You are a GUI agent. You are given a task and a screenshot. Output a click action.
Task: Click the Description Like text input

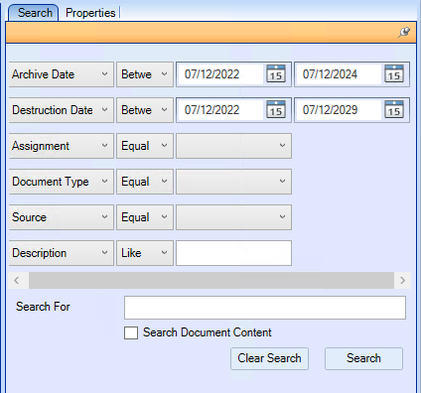click(x=233, y=253)
